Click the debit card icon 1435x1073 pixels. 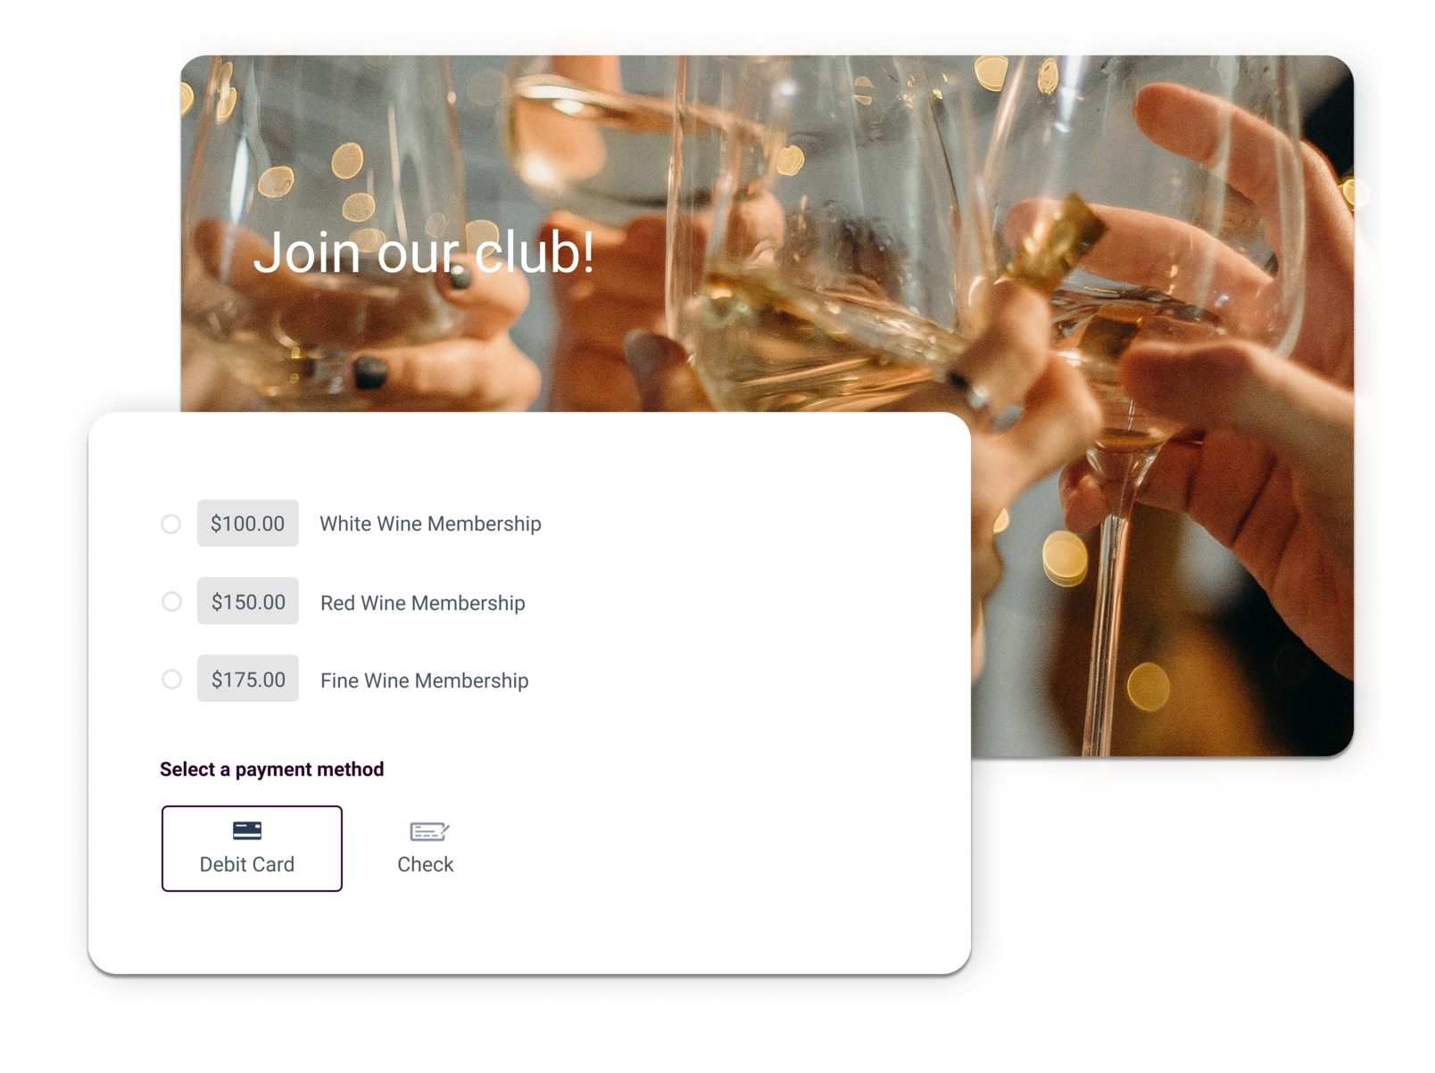247,830
